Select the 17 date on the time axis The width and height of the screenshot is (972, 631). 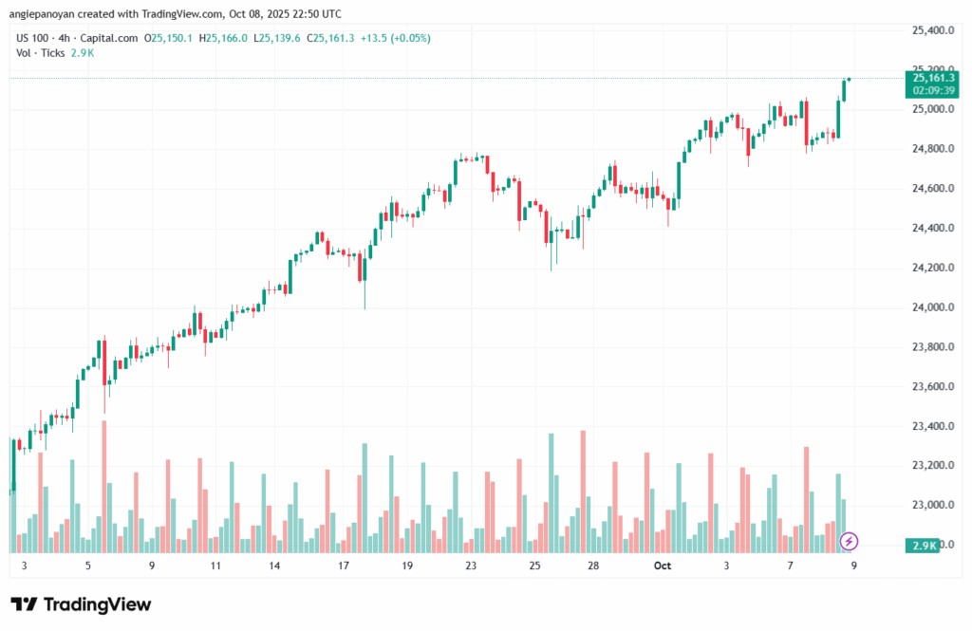tap(344, 565)
